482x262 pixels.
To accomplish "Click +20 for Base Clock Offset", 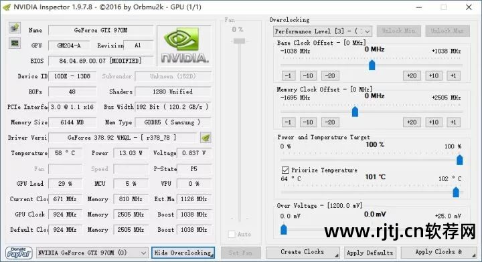I will pos(412,76).
